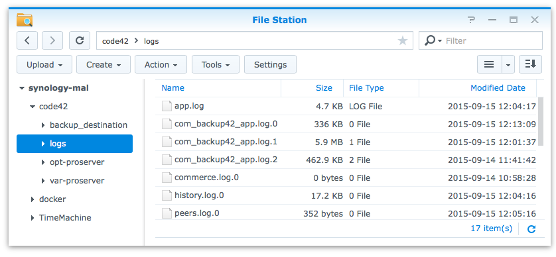Select the com_backup42_app.log.0 file name

[x=226, y=124]
